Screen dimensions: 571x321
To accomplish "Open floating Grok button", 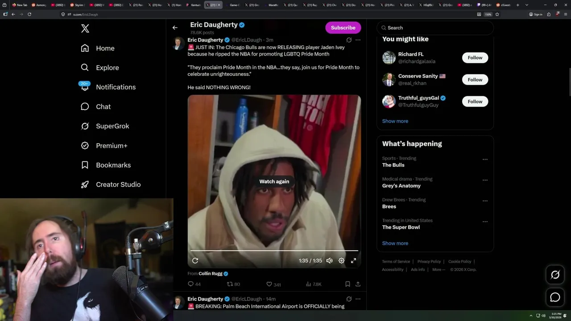I will click(555, 275).
